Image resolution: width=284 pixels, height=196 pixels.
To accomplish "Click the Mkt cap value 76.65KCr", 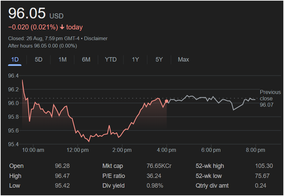I will pos(159,166).
